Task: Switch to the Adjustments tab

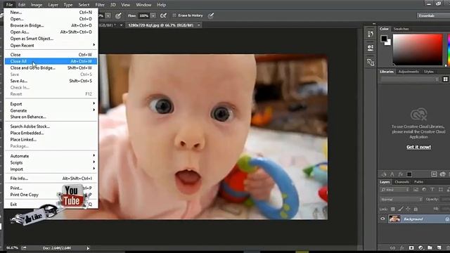Action: tap(409, 72)
